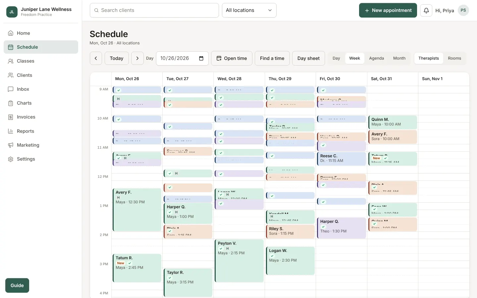Open Harper Q. Tuesday 1:00 PM appointment
The image size is (477, 298).
click(188, 213)
